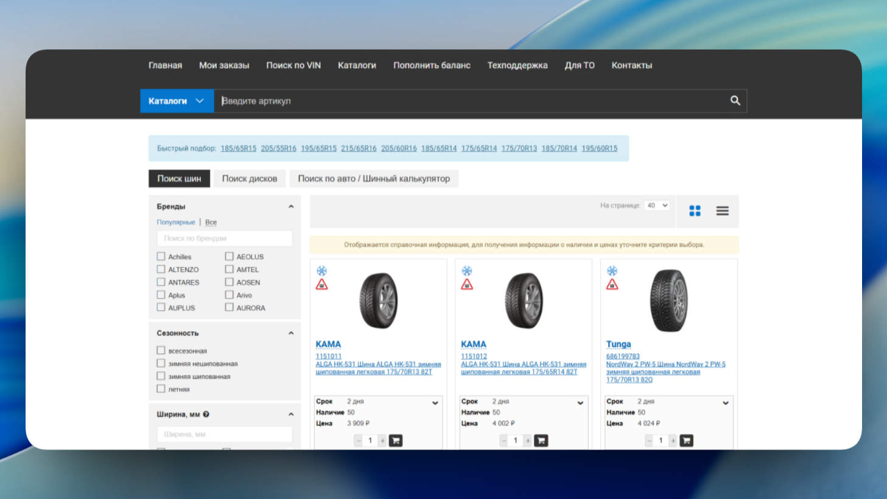Click the Поиск по брендам input

tap(225, 239)
